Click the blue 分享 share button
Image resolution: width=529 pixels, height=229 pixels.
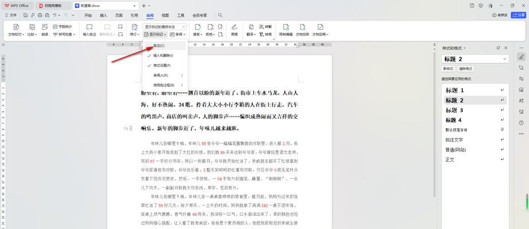coord(519,15)
